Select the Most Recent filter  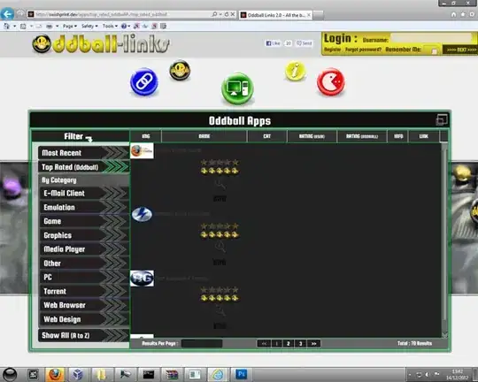pos(84,153)
